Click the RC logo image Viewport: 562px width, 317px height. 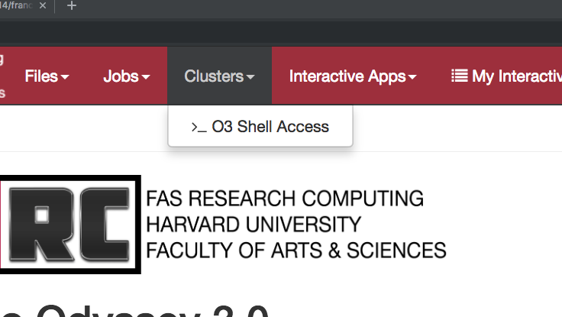[x=70, y=225]
